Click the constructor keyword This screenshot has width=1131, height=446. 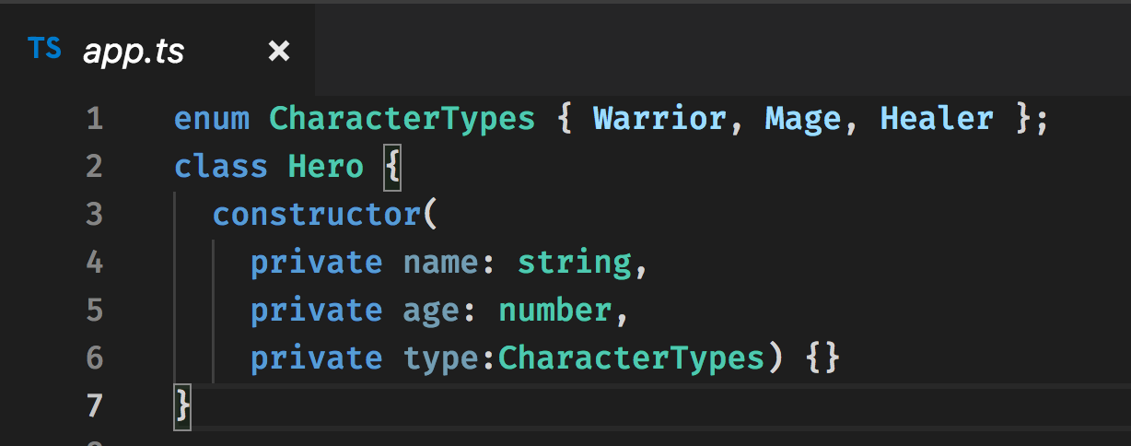coord(316,216)
